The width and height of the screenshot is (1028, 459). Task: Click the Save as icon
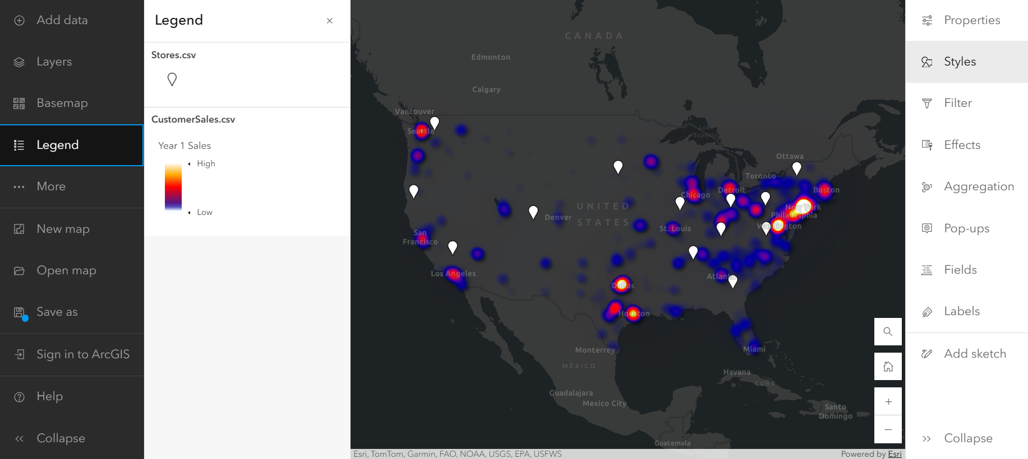click(x=20, y=312)
